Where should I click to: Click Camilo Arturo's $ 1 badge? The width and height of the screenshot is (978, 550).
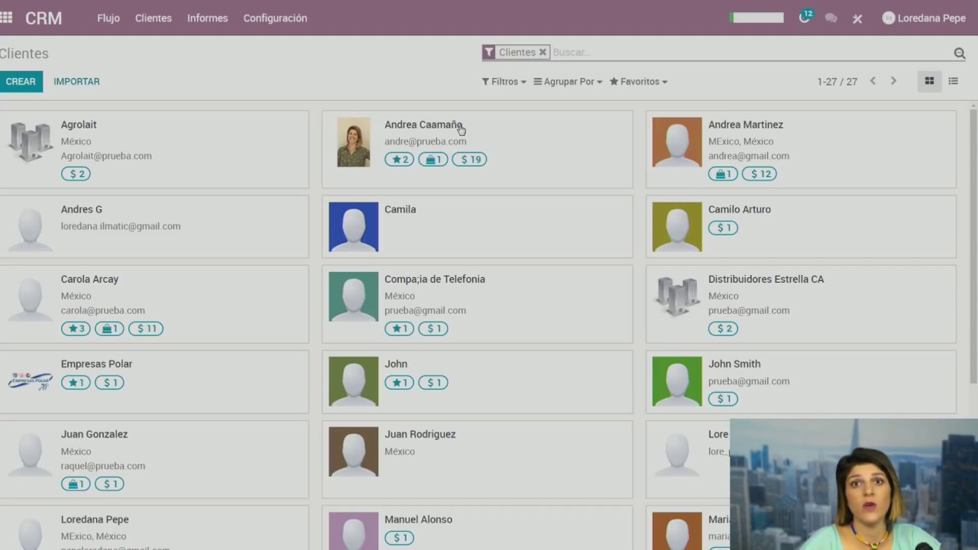pyautogui.click(x=723, y=228)
